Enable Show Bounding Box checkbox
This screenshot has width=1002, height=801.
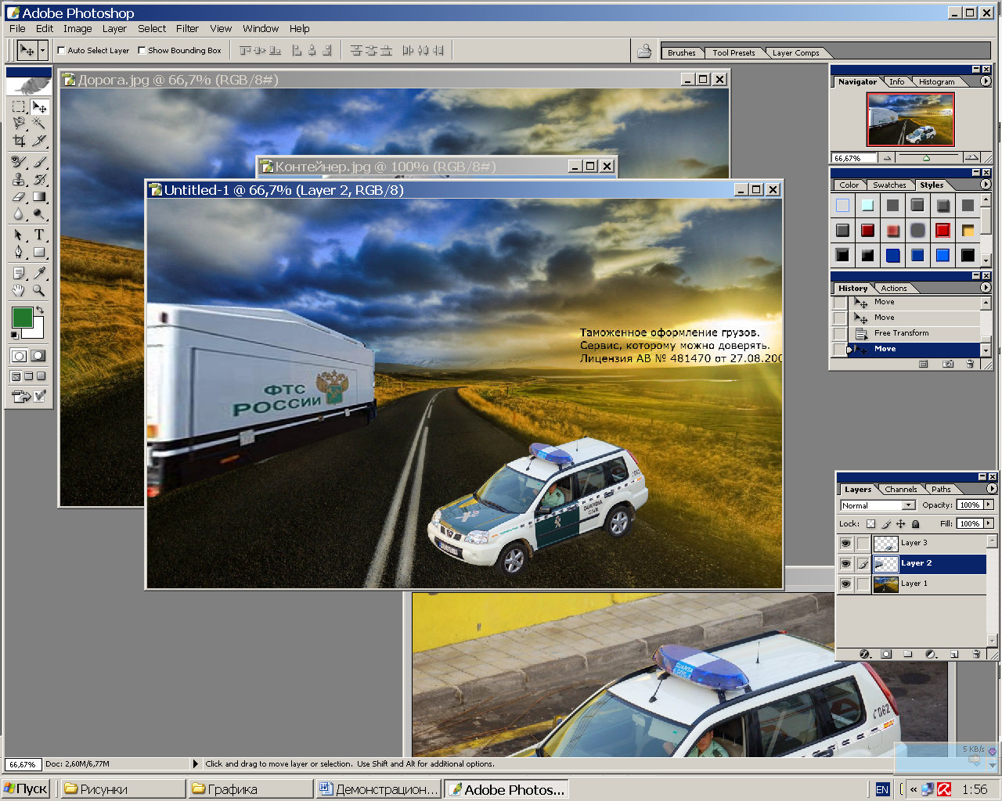coord(142,50)
